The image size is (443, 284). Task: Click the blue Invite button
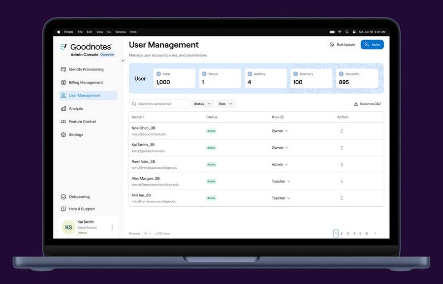[x=372, y=45]
